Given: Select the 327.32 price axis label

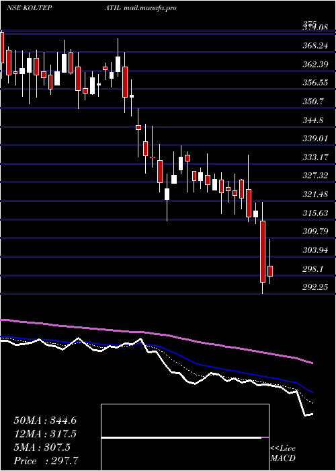Looking at the screenshot, I should click(x=315, y=176).
